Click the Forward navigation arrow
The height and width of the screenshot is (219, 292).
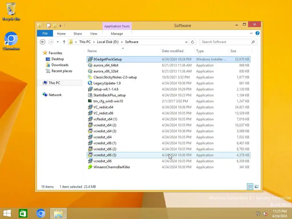pyautogui.click(x=51, y=42)
